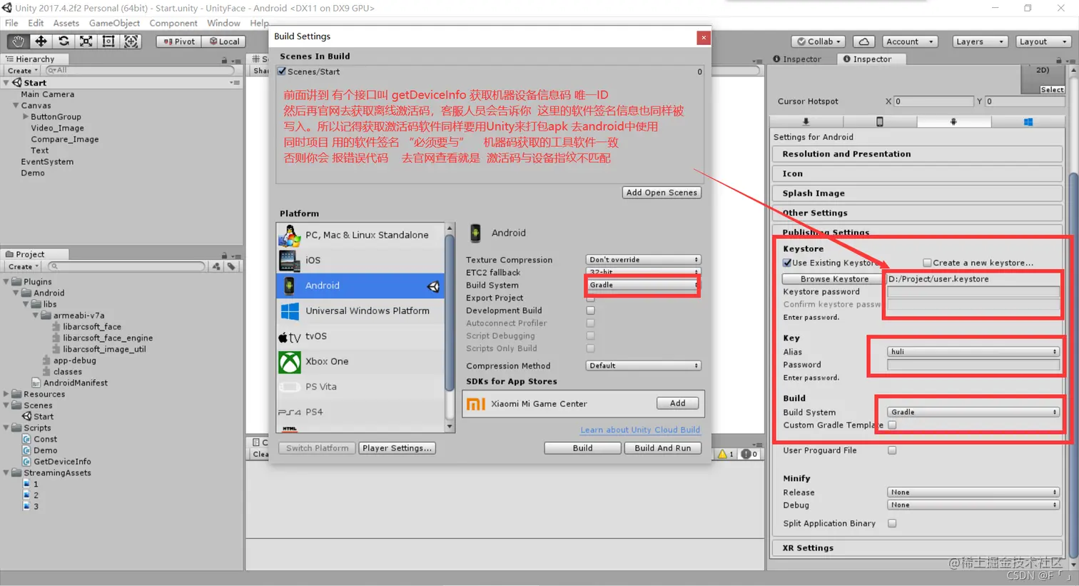Select tvOS platform in list
Screen dimensions: 1079x586
pos(360,336)
